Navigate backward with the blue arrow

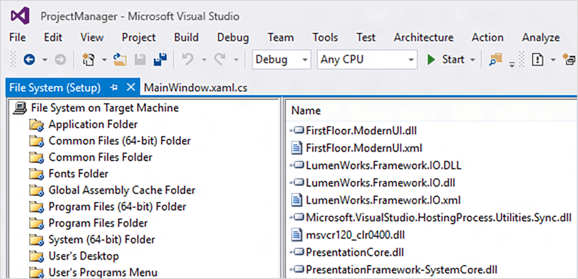(x=29, y=60)
